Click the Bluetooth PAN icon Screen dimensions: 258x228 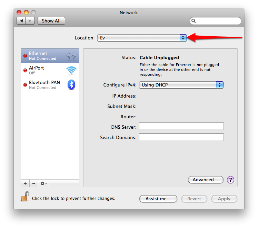pyautogui.click(x=71, y=85)
